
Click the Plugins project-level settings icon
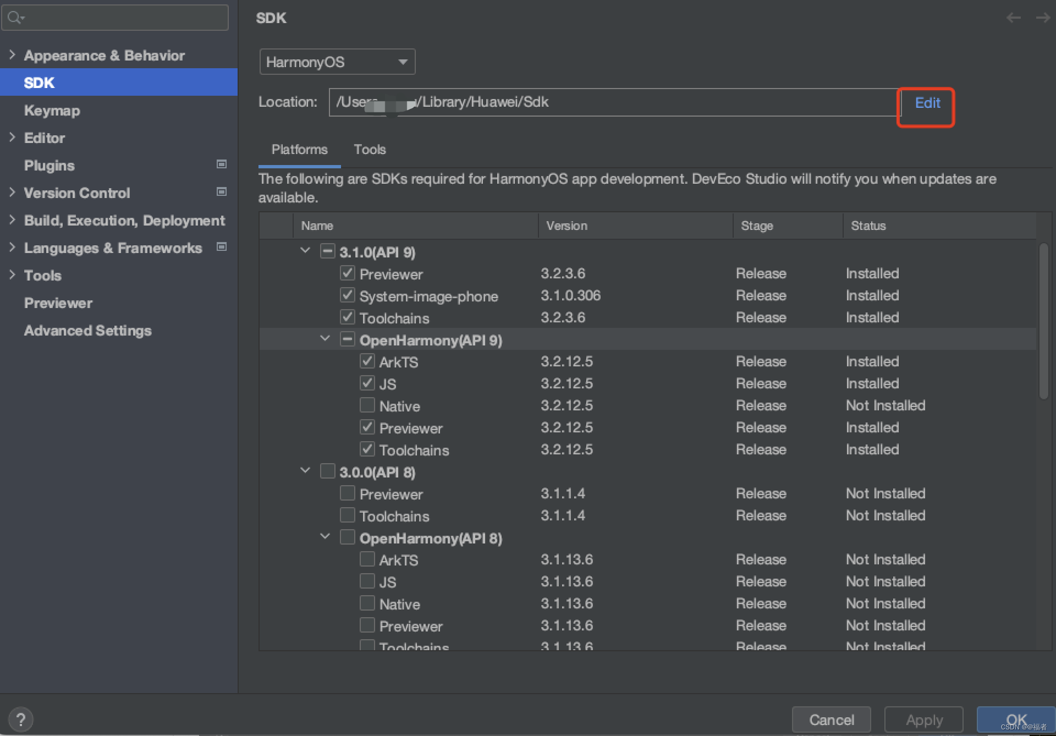(x=222, y=164)
